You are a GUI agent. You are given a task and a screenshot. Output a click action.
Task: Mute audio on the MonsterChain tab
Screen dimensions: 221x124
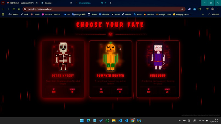[x=102, y=3]
